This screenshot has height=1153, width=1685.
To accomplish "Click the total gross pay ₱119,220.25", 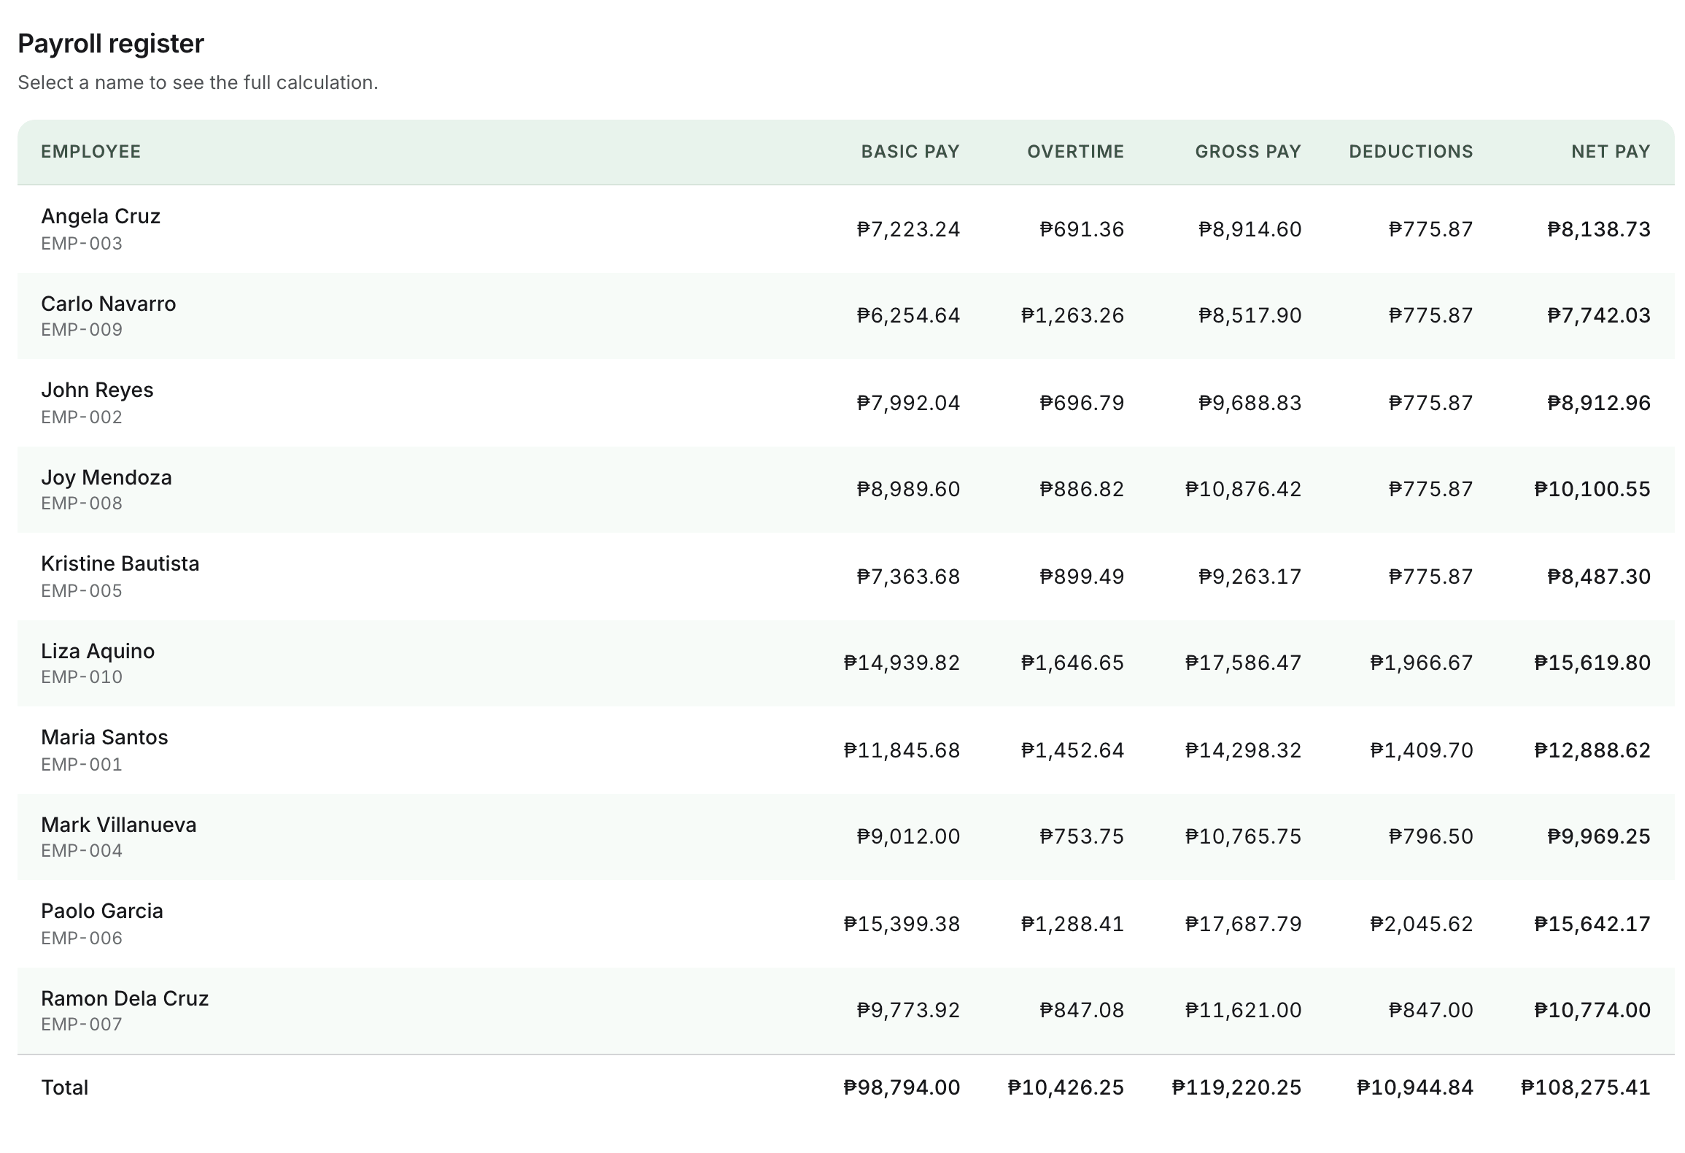I will [1236, 1088].
